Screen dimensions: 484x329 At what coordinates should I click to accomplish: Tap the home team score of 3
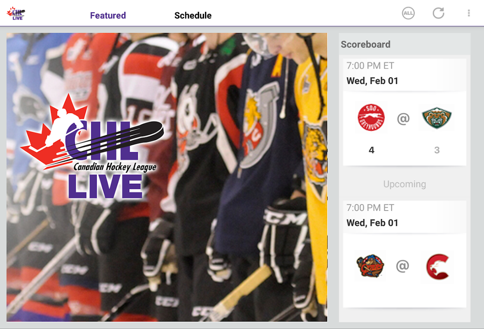tap(437, 150)
